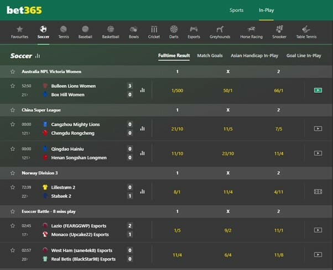Open match stats for Bulleen Lions Women
This screenshot has height=270, width=333.
(x=142, y=90)
